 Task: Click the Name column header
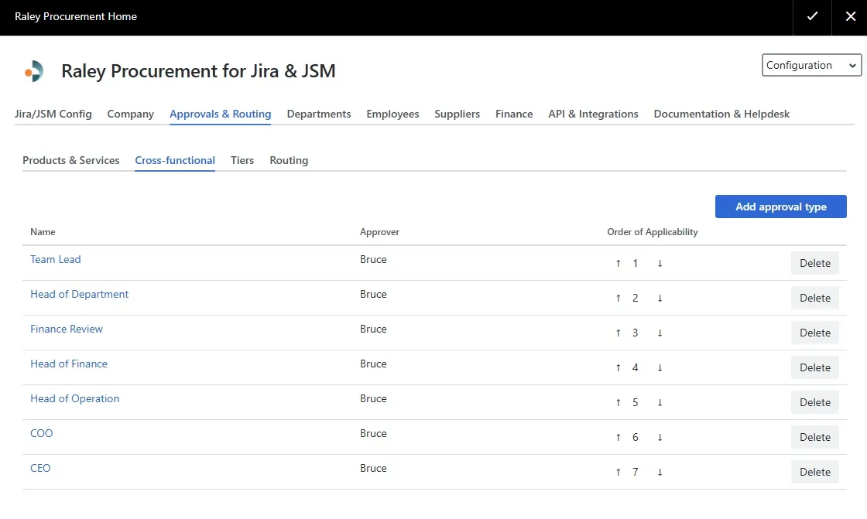coord(43,232)
